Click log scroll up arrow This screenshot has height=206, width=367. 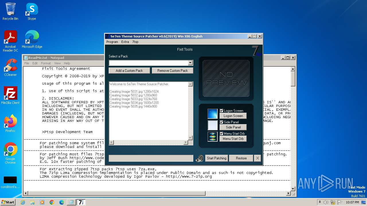tap(190, 84)
